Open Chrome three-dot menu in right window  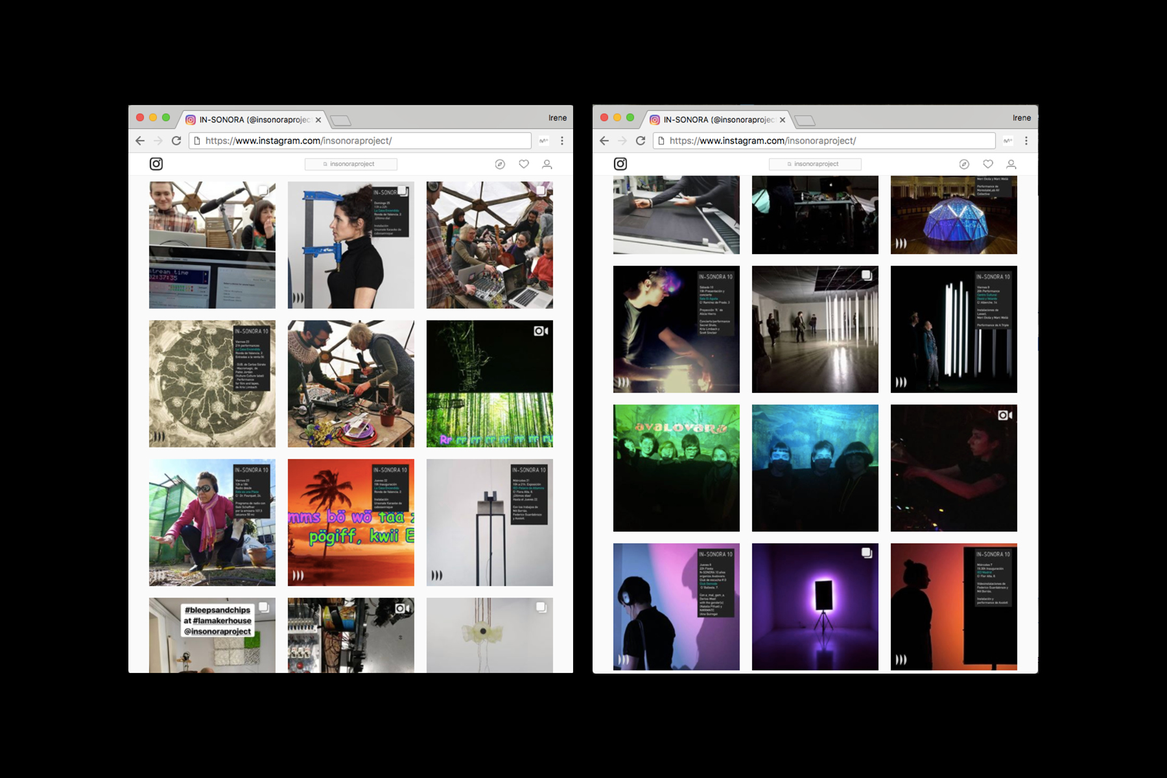click(1026, 141)
